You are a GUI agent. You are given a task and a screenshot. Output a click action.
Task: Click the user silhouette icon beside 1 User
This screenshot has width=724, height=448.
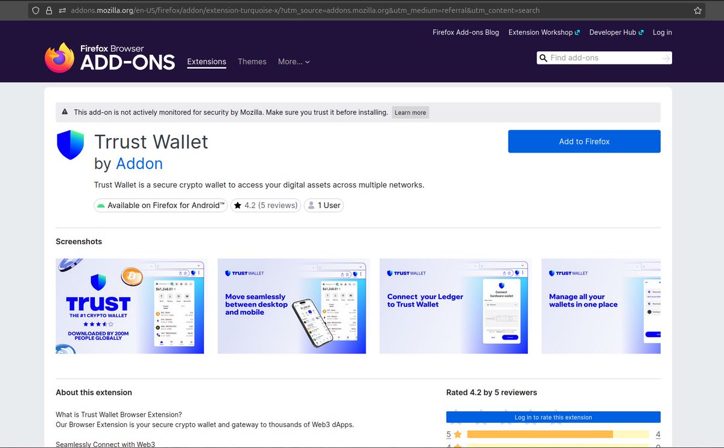pyautogui.click(x=311, y=206)
